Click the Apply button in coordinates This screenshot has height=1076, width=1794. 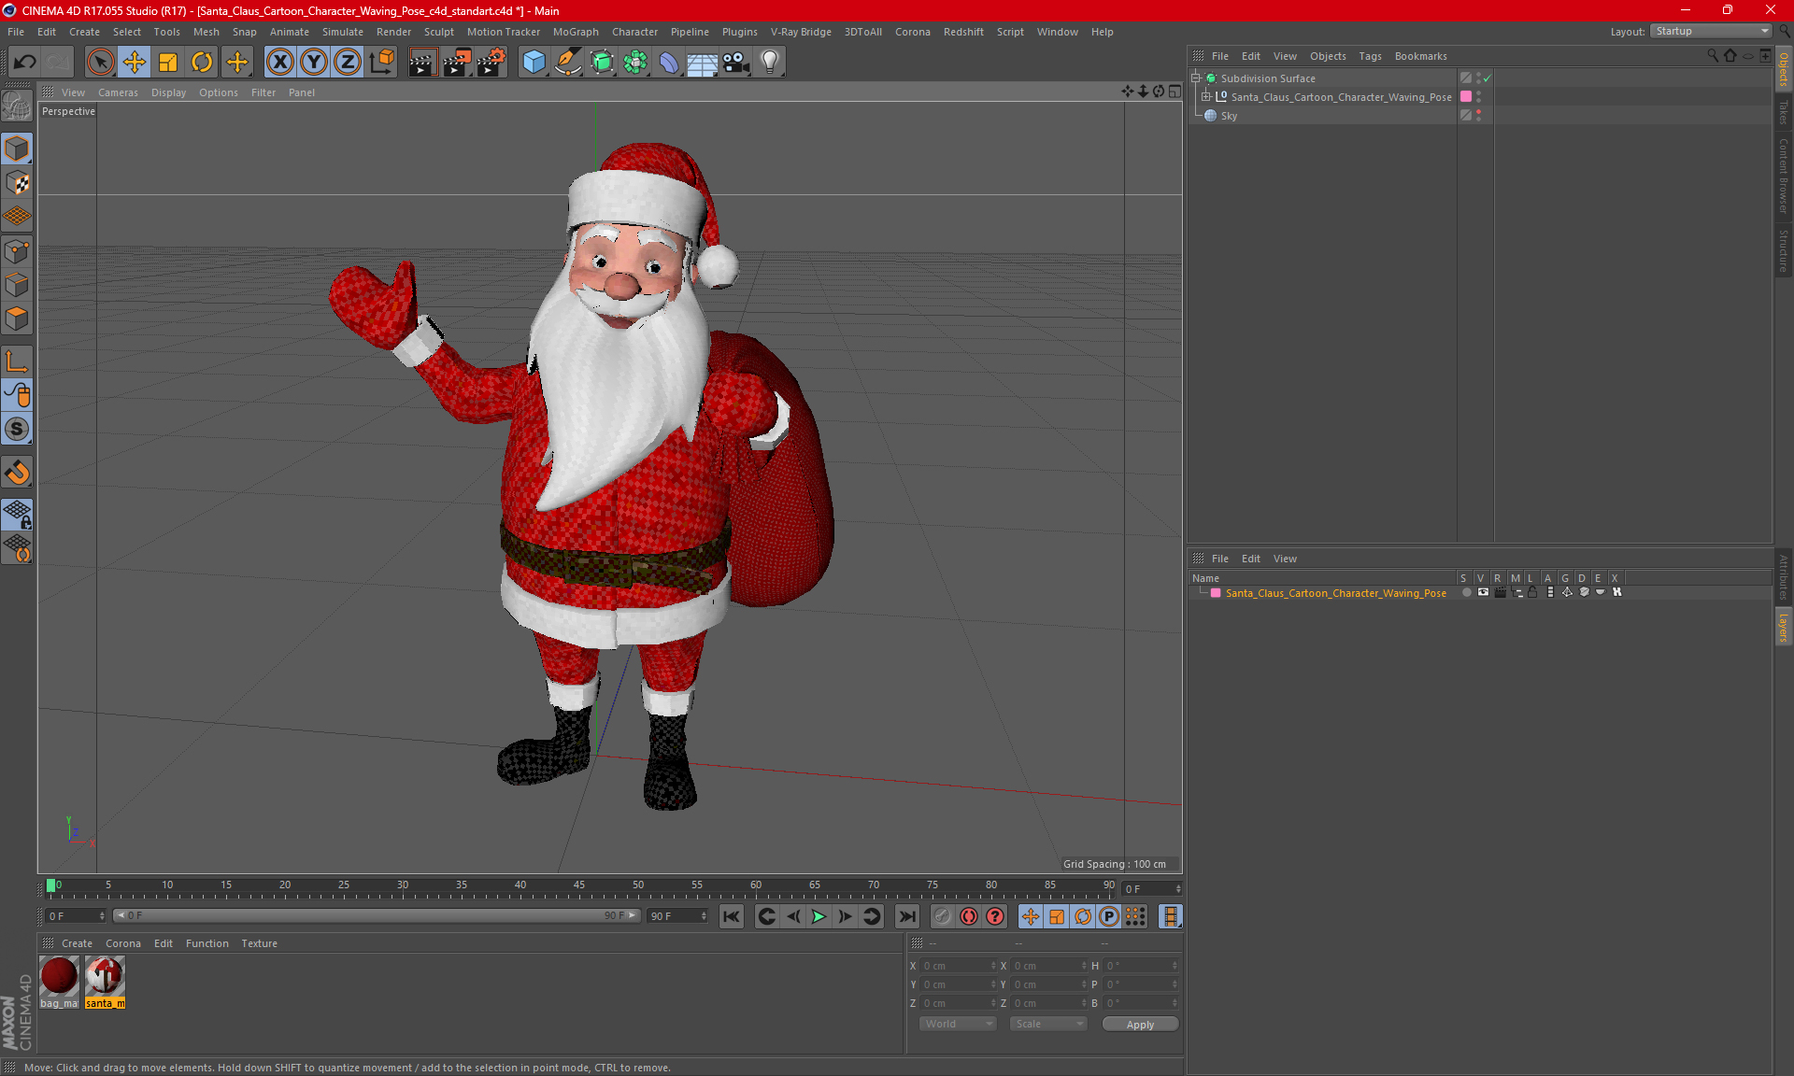click(x=1139, y=1024)
